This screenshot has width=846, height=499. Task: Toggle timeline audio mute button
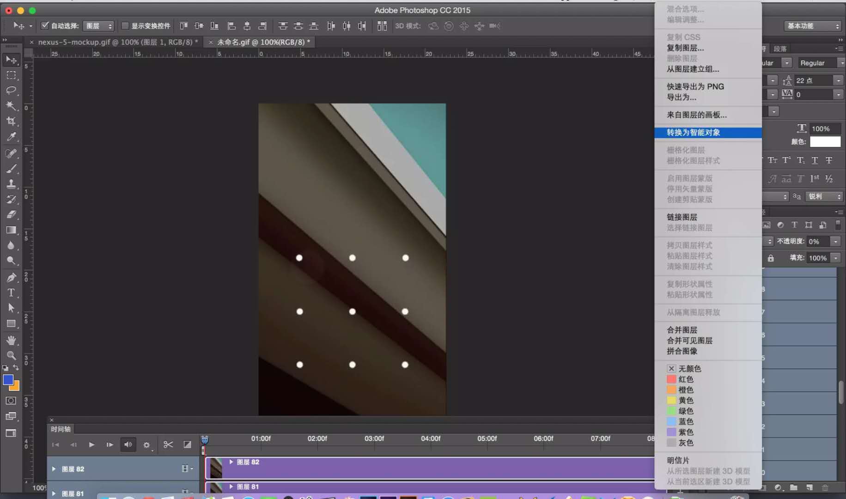128,444
